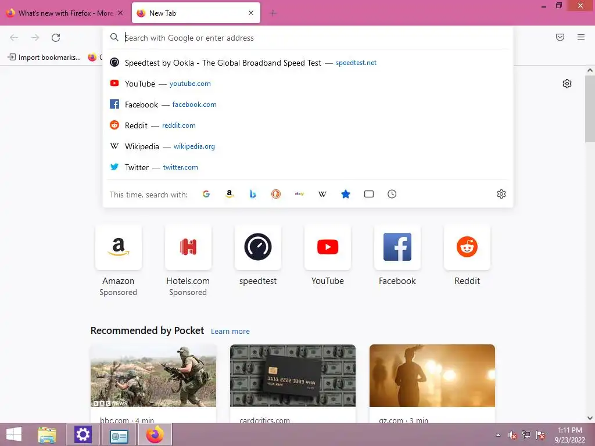Choose YouTube suggestion in address dropdown
This screenshot has width=595, height=446.
(308, 84)
